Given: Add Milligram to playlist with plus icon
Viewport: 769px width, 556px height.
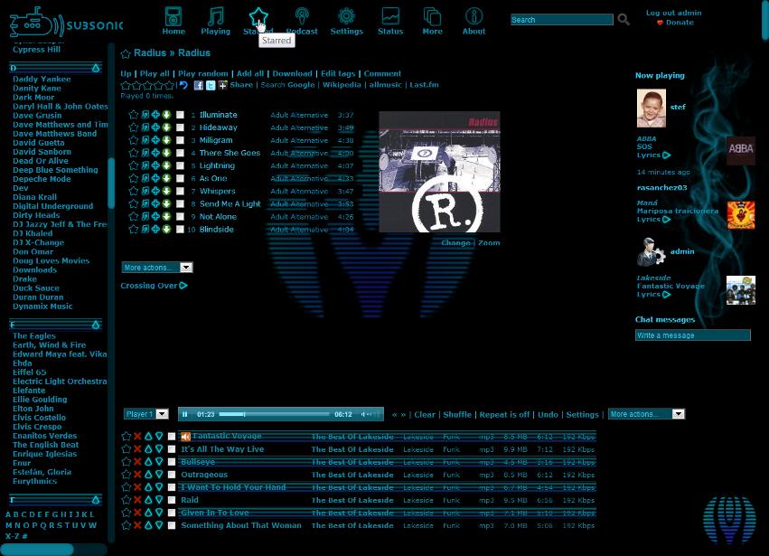Looking at the screenshot, I should point(155,140).
